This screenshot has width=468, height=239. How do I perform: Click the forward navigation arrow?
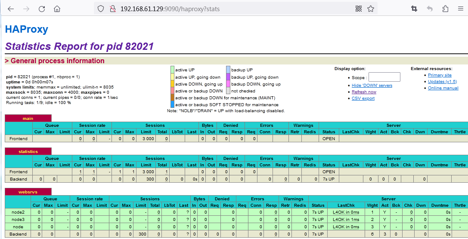(26, 9)
